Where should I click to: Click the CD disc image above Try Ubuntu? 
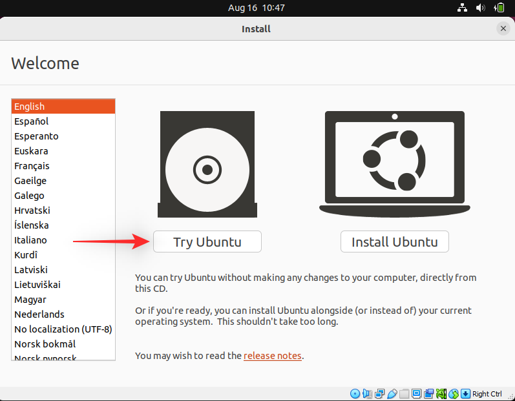[x=207, y=164]
